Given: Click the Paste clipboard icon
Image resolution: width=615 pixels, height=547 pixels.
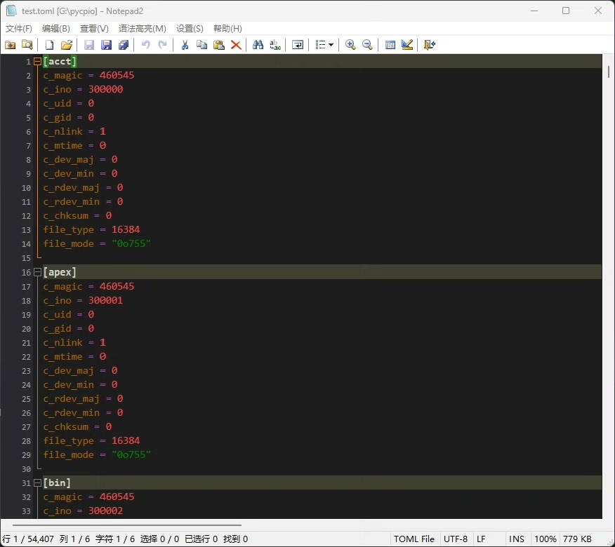Looking at the screenshot, I should pyautogui.click(x=218, y=45).
